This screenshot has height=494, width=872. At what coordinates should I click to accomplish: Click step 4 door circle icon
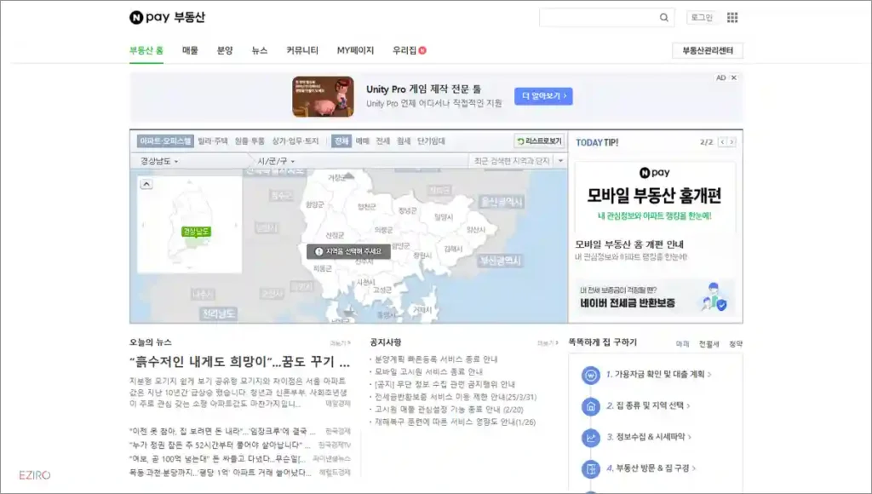click(x=591, y=469)
